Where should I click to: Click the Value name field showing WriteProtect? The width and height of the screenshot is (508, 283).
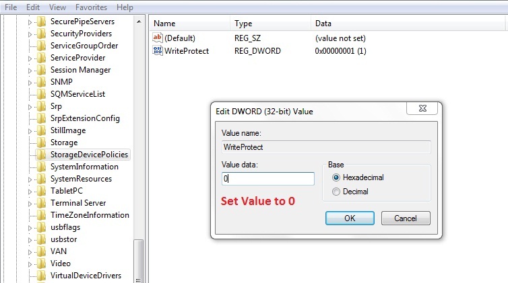326,147
